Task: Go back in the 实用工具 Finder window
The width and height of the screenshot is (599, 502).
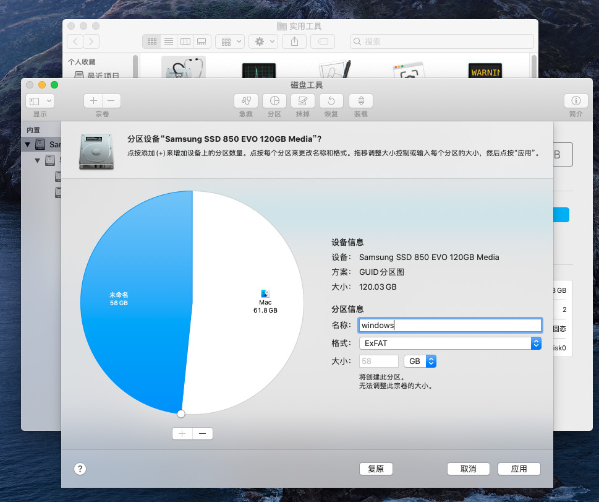Action: point(75,41)
